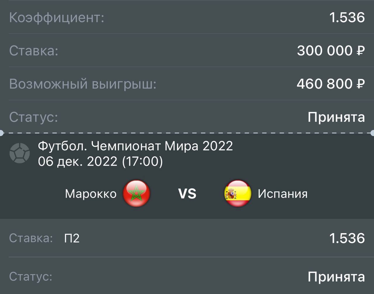Click the left notch of the dashed divider
The height and width of the screenshot is (294, 374).
coord(1,133)
